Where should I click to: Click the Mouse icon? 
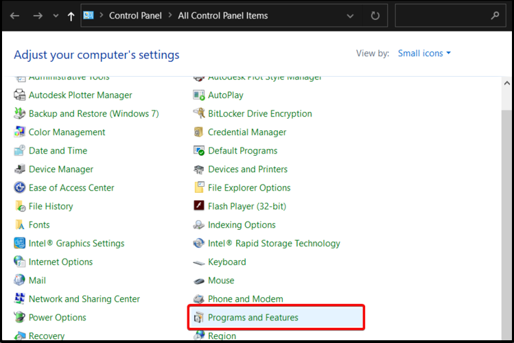point(199,281)
